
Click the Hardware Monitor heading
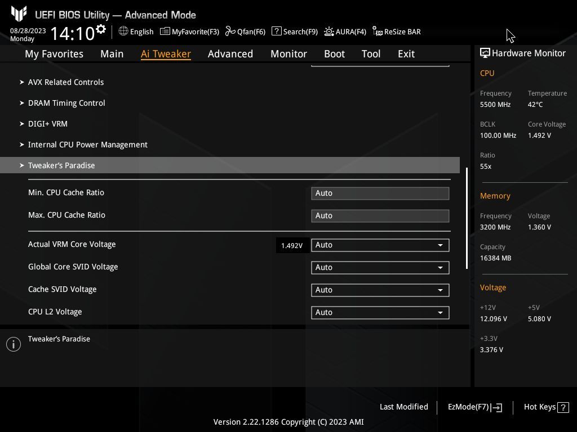click(x=529, y=53)
